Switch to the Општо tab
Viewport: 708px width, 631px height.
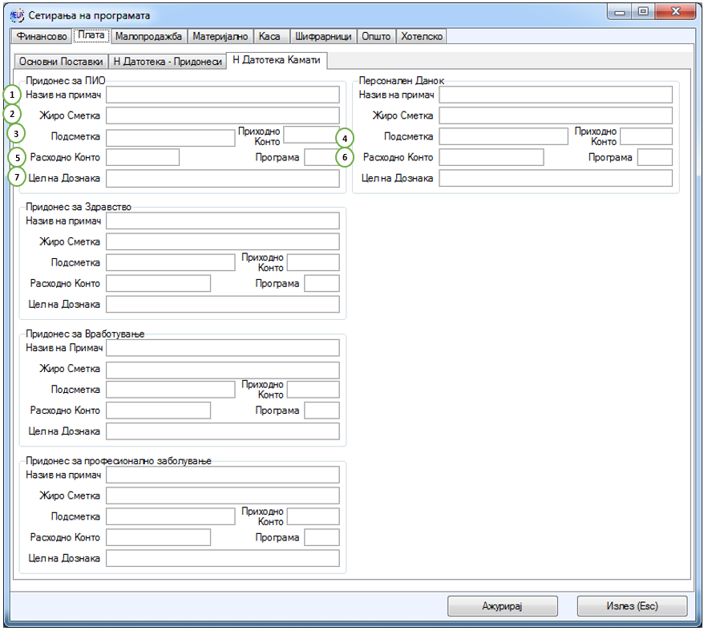tap(375, 37)
